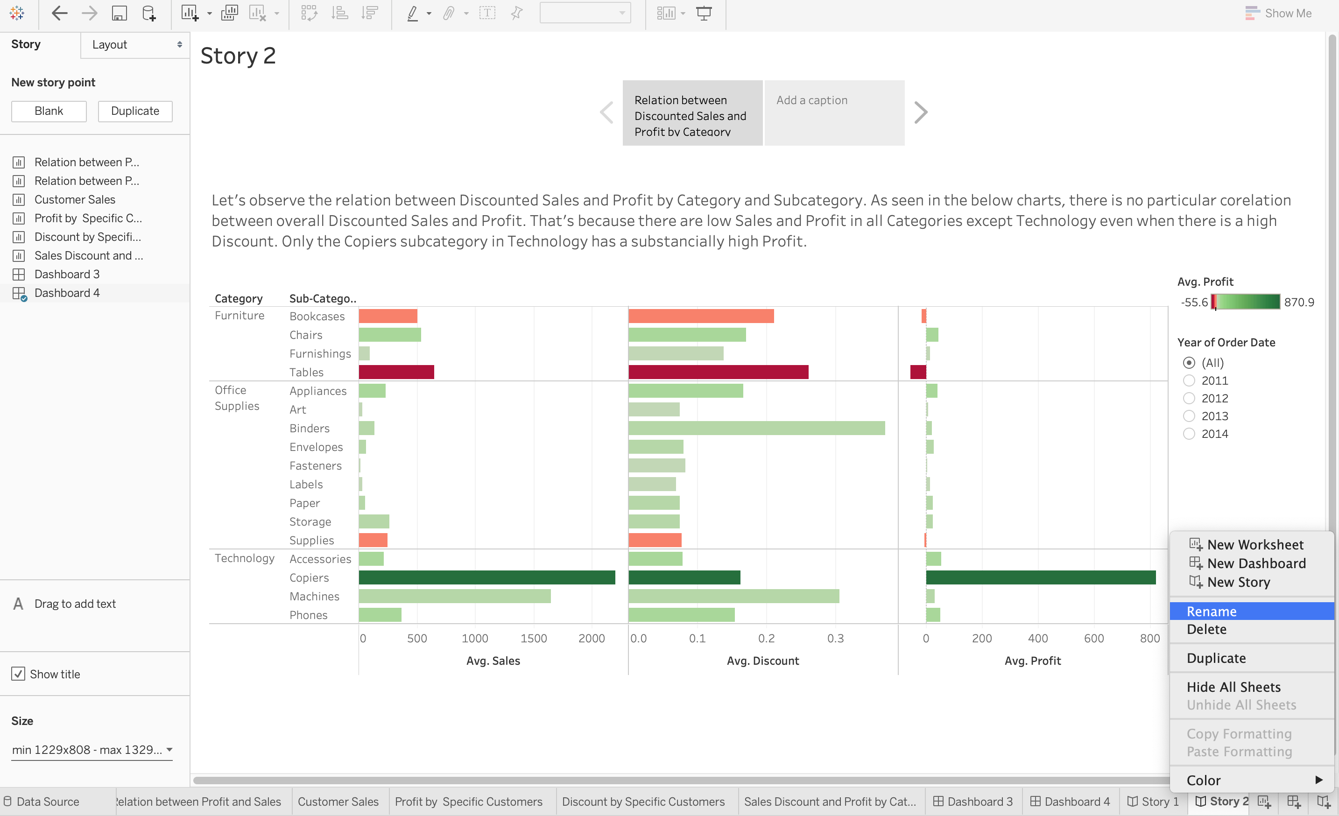Expand the Color submenu arrow
Viewport: 1339px width, 816px height.
click(1318, 780)
